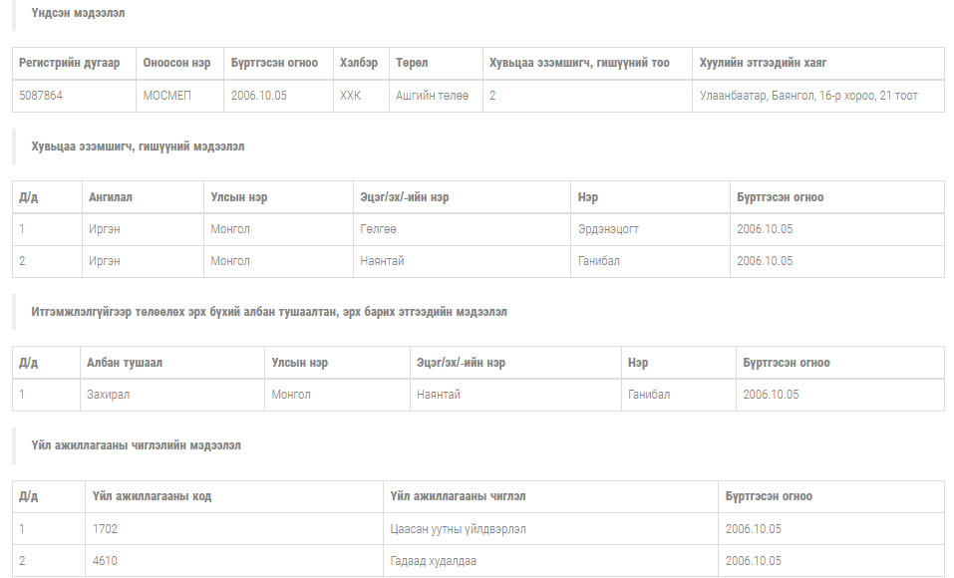
Task: Click the Регистрийн дугаар column header
Action: (x=69, y=63)
